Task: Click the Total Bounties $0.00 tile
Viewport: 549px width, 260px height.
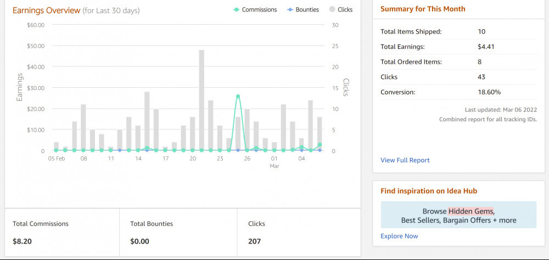Action: [179, 232]
